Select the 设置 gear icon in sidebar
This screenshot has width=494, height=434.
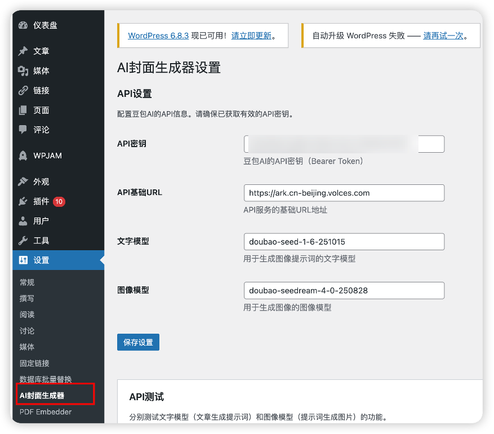tap(23, 260)
